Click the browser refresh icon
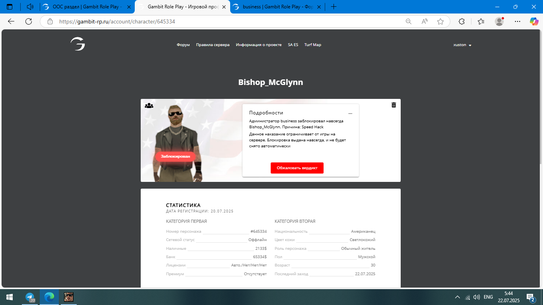The image size is (543, 305). pyautogui.click(x=29, y=21)
